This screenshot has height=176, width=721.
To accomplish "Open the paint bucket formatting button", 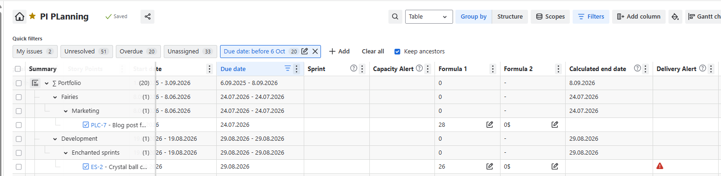I will click(x=675, y=17).
